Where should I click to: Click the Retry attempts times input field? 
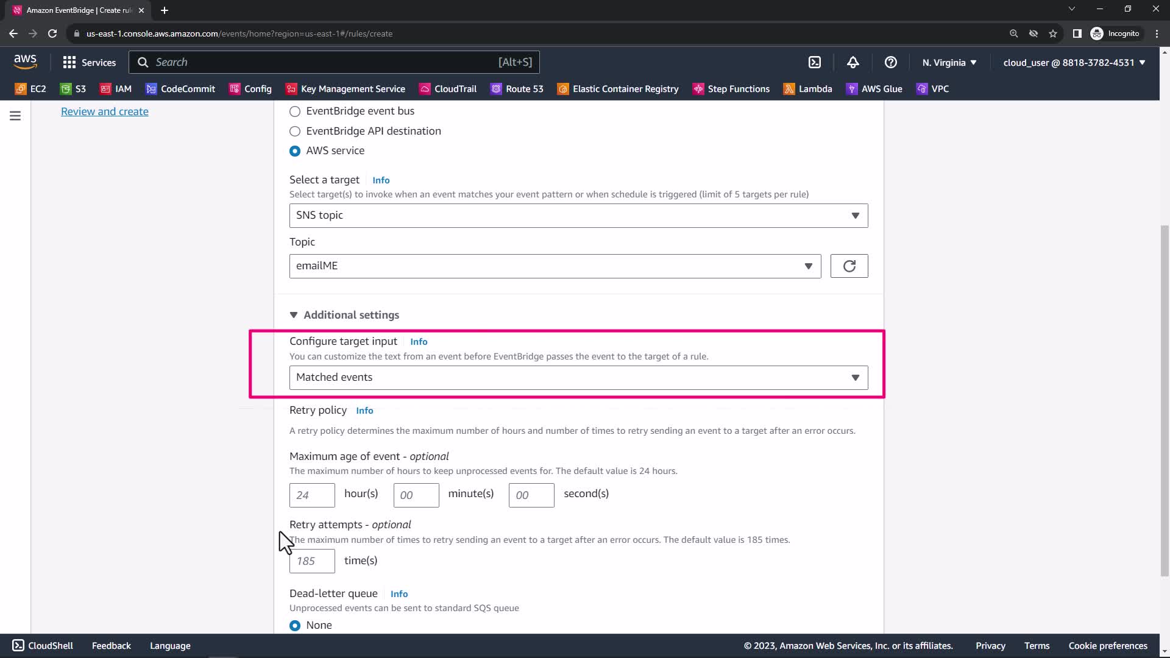[312, 561]
